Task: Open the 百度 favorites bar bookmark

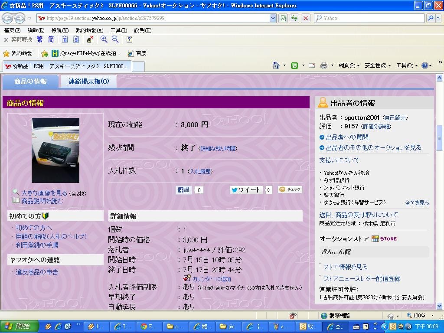Action: click(137, 53)
